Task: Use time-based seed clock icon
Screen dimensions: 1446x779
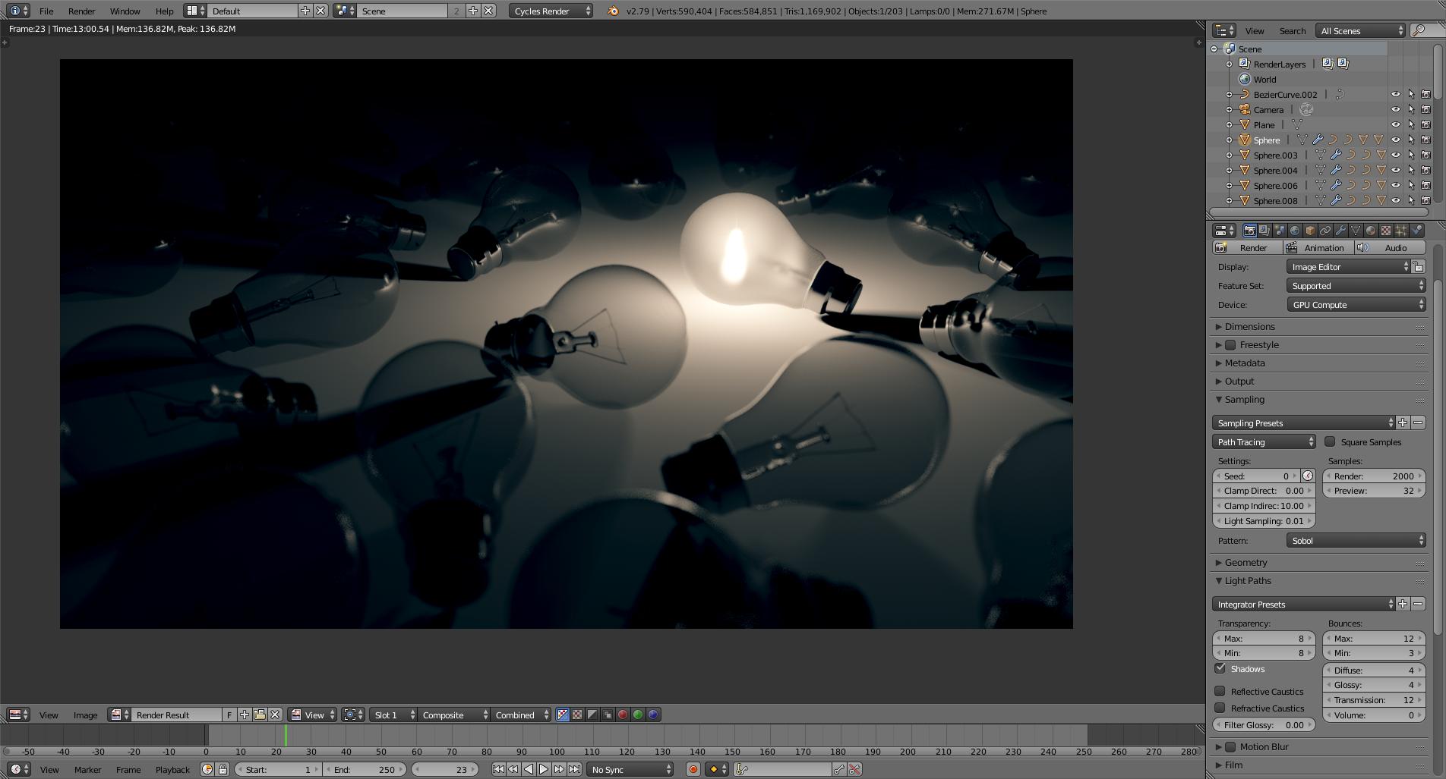Action: (x=1308, y=476)
